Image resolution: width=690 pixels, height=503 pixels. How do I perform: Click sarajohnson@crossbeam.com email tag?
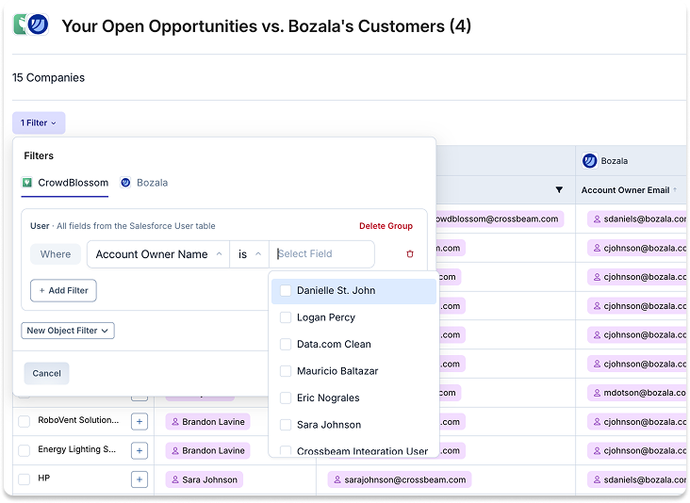[x=400, y=479]
